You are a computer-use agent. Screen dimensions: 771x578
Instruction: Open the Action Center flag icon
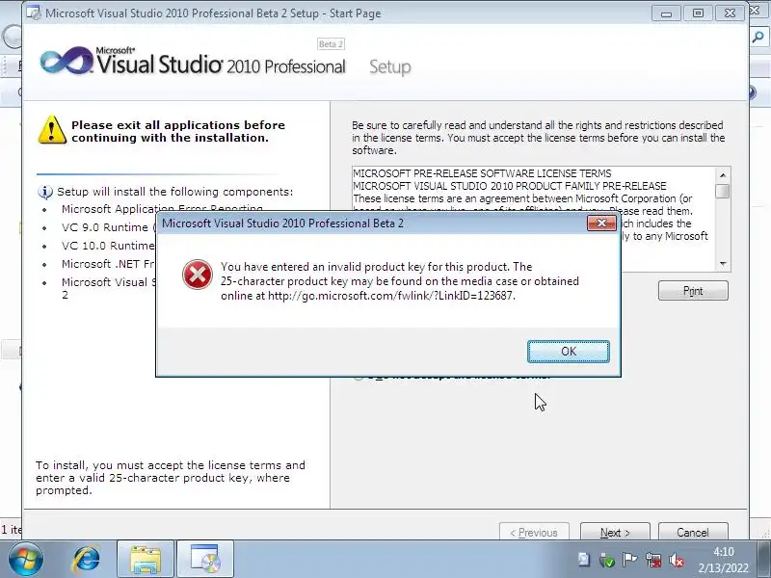coord(629,560)
